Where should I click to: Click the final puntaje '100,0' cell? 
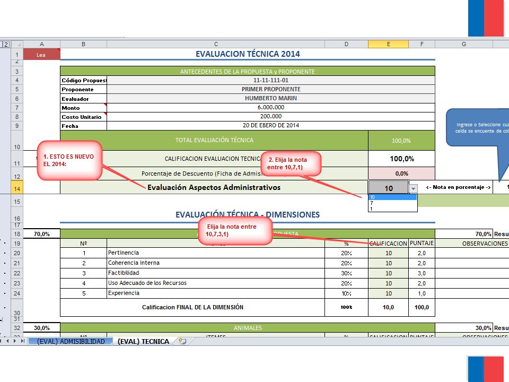click(x=422, y=307)
